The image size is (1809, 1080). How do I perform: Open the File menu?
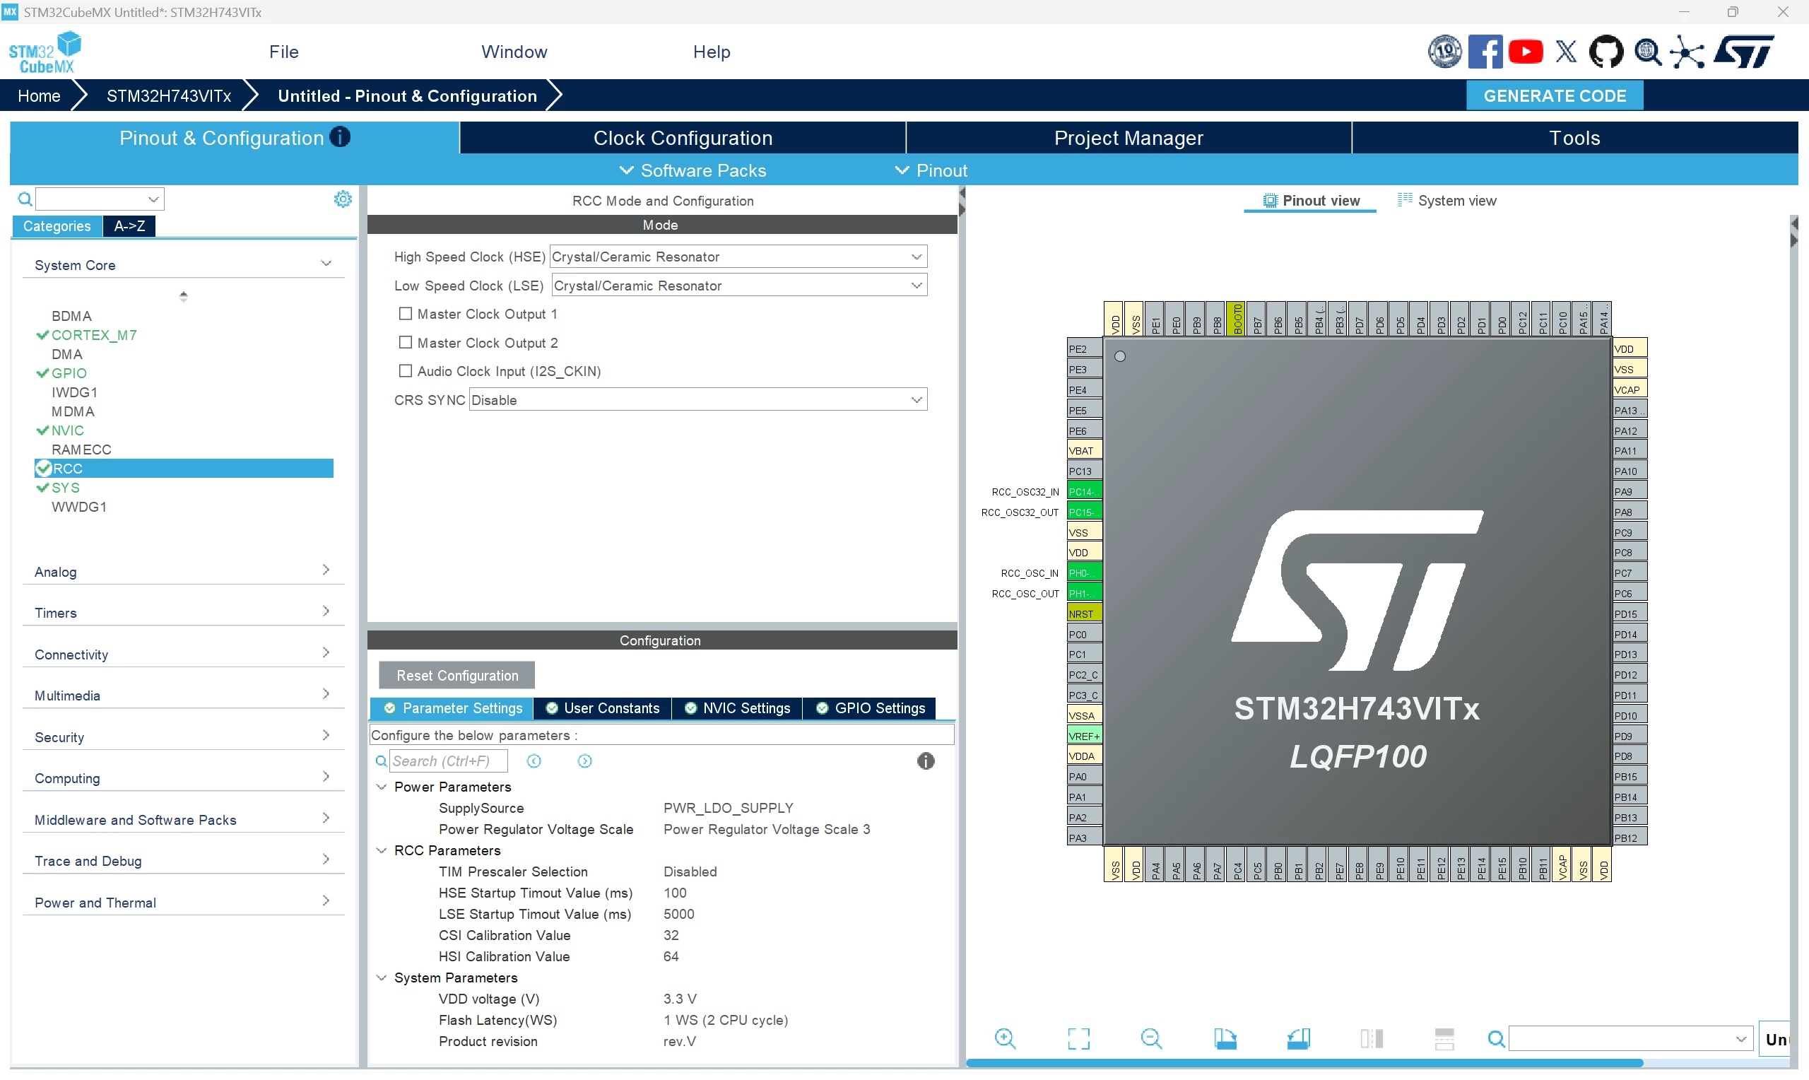click(x=283, y=52)
